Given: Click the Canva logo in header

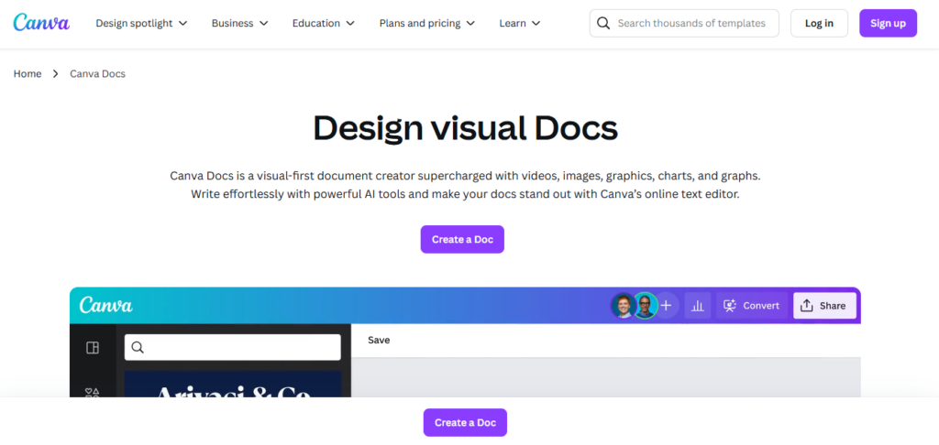Looking at the screenshot, I should [41, 23].
